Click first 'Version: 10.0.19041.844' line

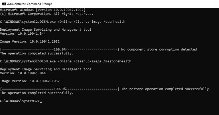coord(23,34)
